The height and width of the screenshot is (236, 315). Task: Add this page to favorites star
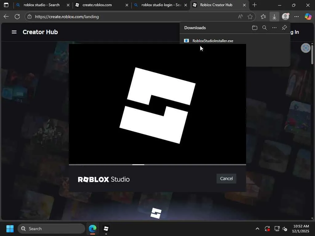point(250,17)
